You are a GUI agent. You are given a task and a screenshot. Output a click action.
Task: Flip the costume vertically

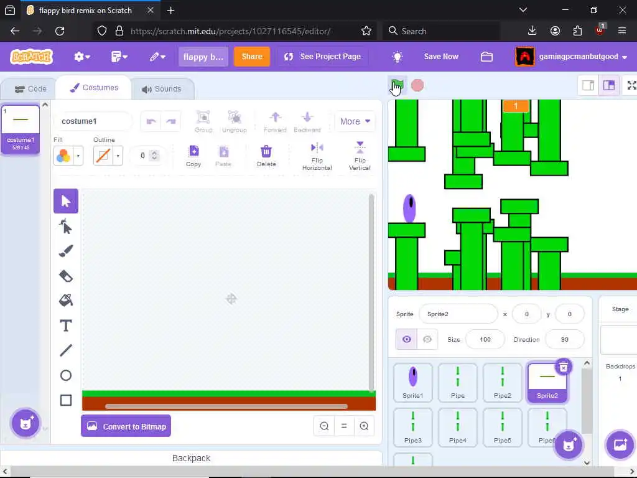(360, 156)
